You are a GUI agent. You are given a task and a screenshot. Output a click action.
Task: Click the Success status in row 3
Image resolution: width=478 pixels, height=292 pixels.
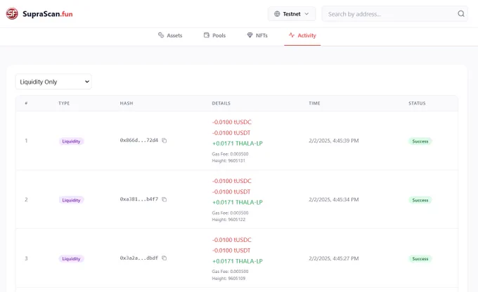(x=420, y=259)
